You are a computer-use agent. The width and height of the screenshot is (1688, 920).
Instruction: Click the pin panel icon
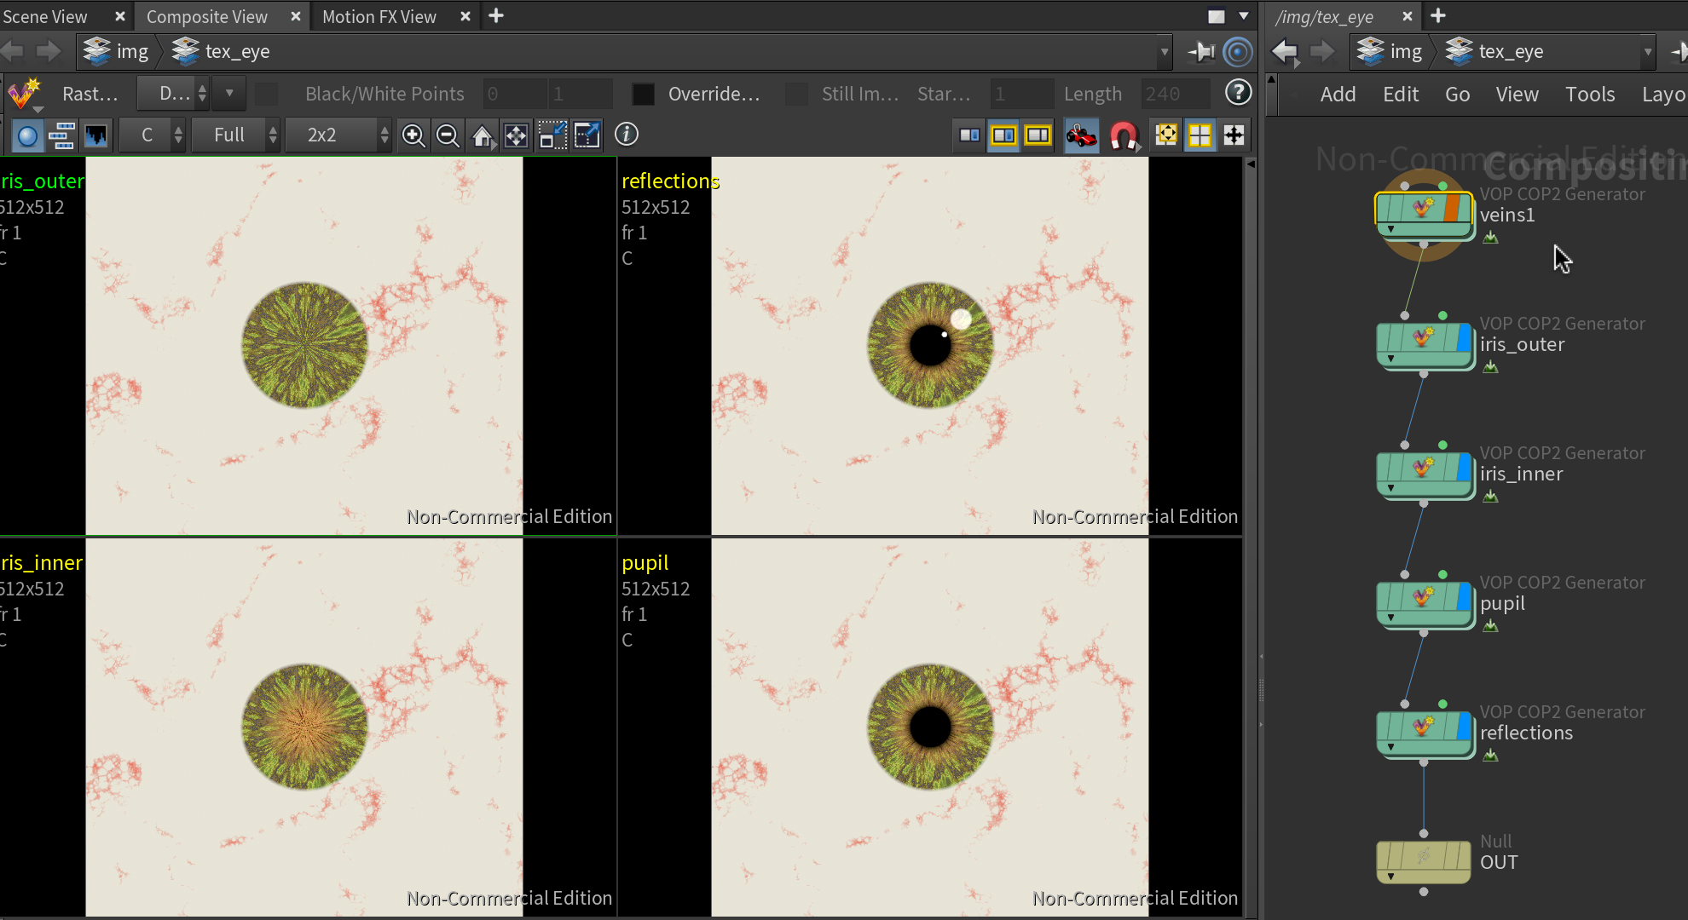[1201, 52]
